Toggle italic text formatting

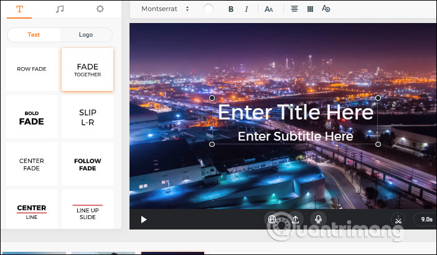point(247,9)
